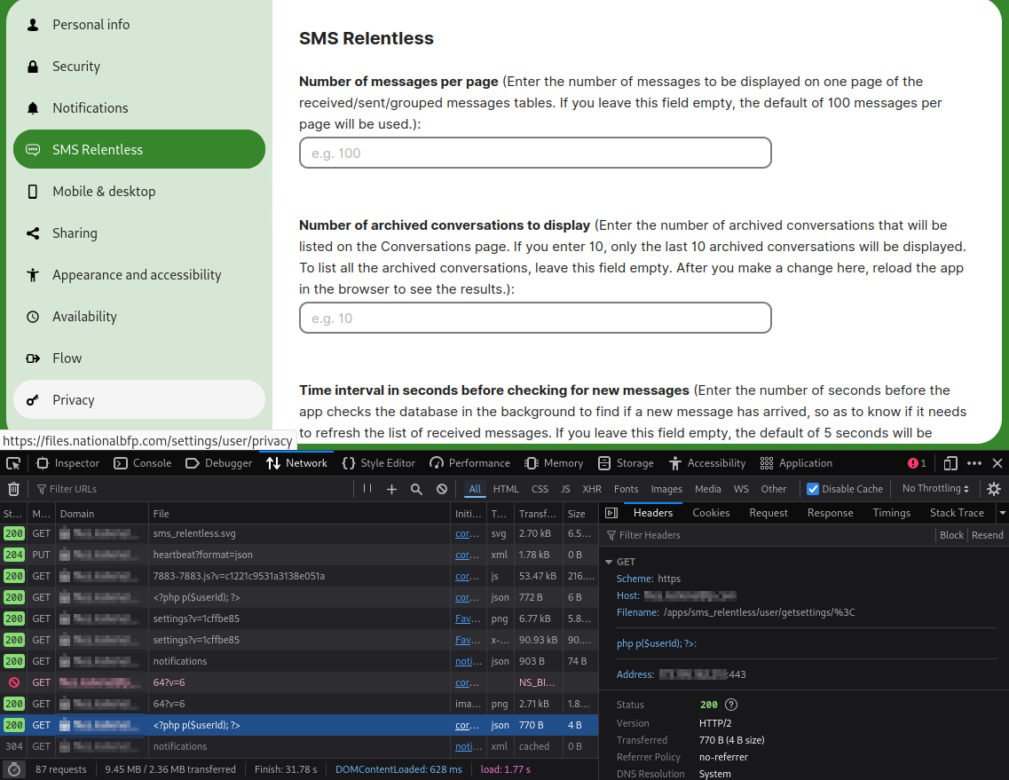Switch to the Response tab
The height and width of the screenshot is (780, 1009).
point(830,513)
